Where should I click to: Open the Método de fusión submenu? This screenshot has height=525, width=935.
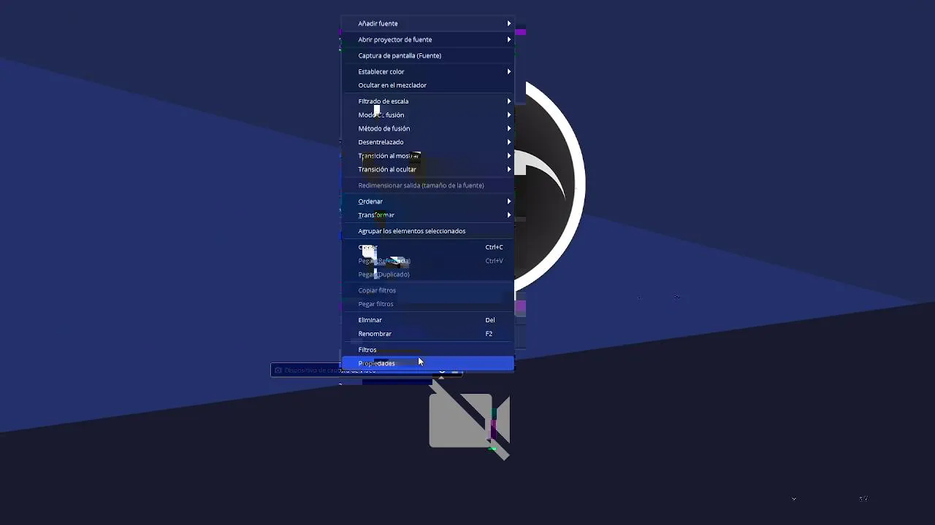pos(428,128)
